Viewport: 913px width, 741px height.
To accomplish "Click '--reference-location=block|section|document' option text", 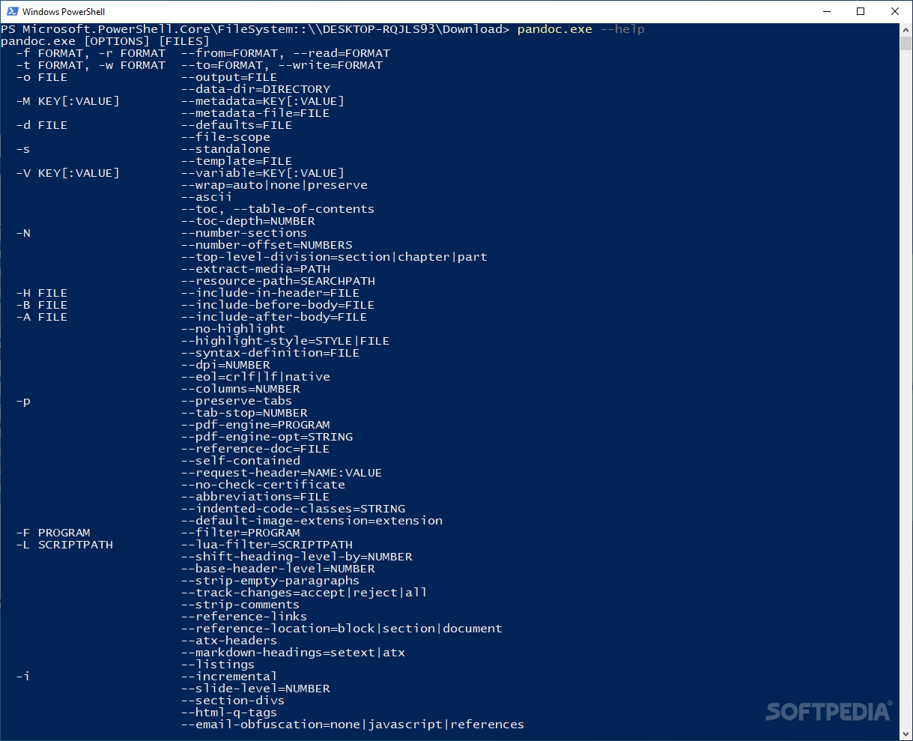I will pos(342,629).
